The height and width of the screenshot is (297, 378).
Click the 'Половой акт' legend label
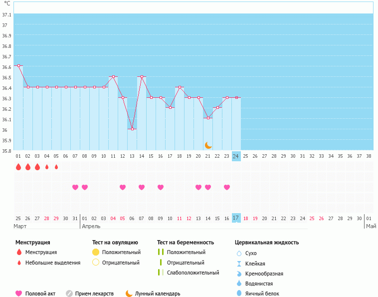(40, 294)
